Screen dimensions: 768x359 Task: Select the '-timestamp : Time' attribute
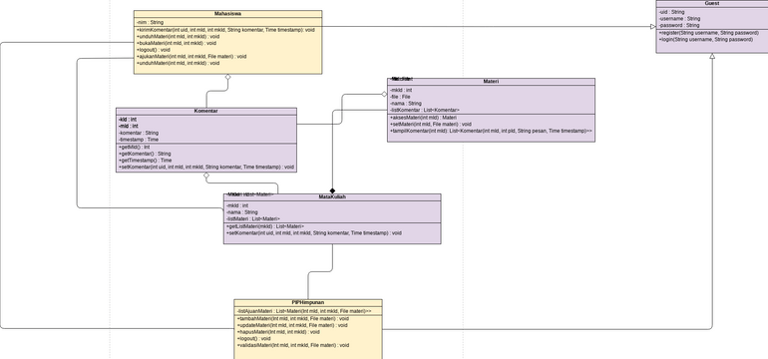[x=138, y=140]
